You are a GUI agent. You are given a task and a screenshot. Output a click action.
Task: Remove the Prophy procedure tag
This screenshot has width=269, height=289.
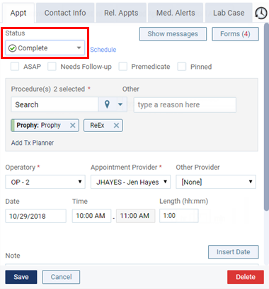point(73,125)
